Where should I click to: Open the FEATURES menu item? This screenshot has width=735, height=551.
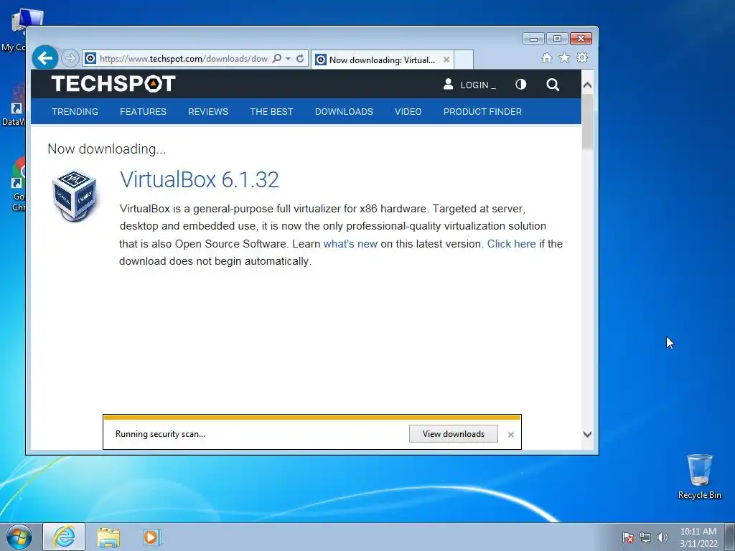[143, 111]
